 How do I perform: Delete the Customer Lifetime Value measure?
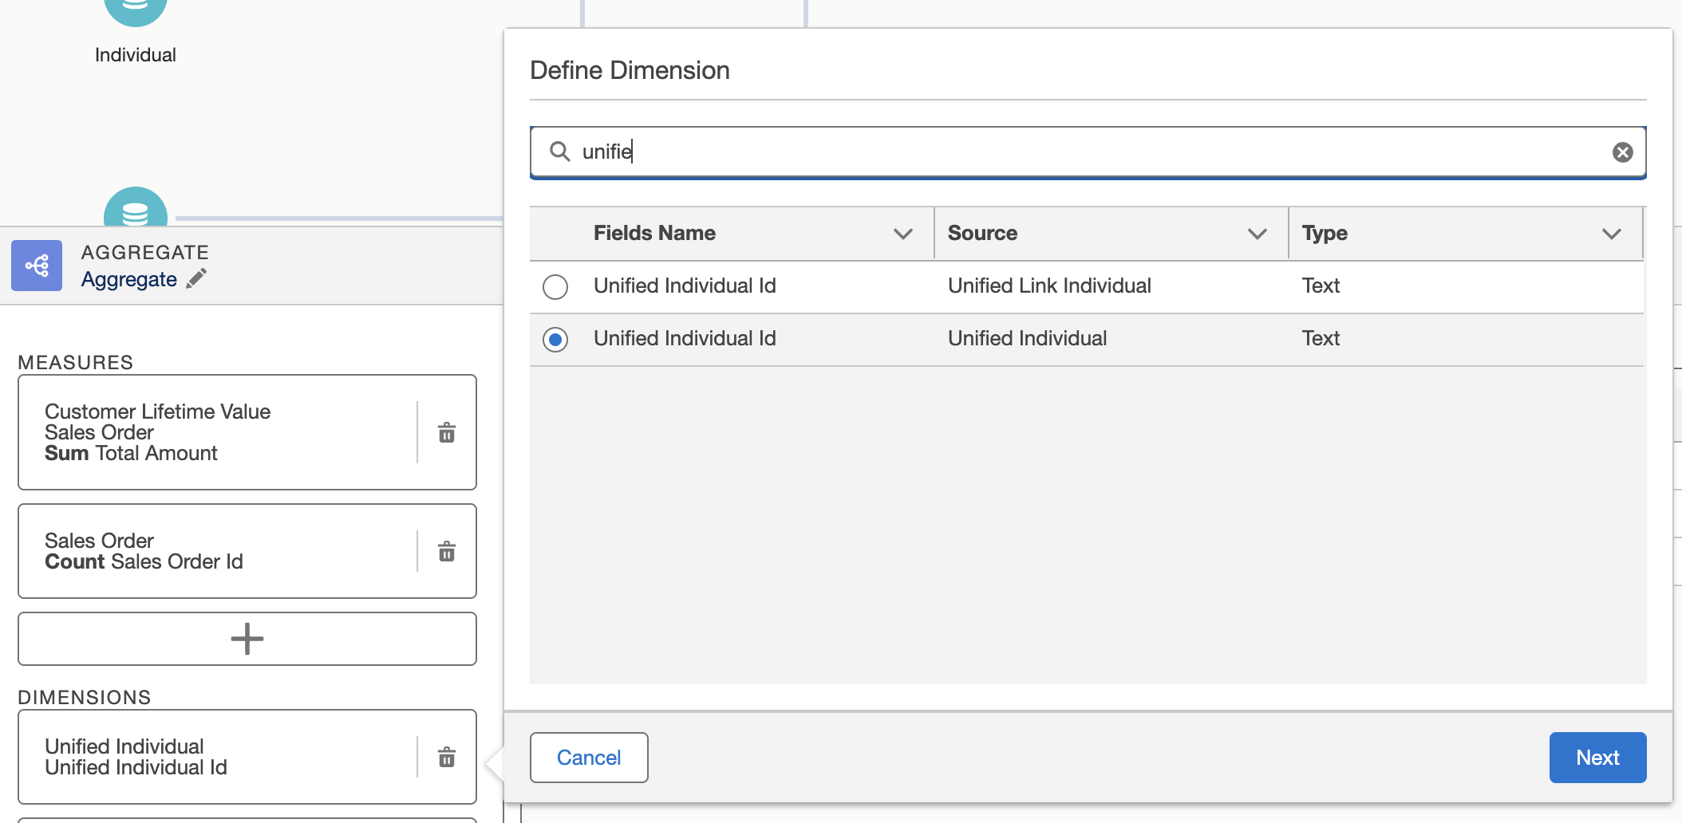(447, 432)
